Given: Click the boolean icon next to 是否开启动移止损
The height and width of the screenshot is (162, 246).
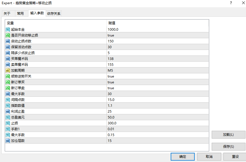Looking at the screenshot, I should click(8, 35).
